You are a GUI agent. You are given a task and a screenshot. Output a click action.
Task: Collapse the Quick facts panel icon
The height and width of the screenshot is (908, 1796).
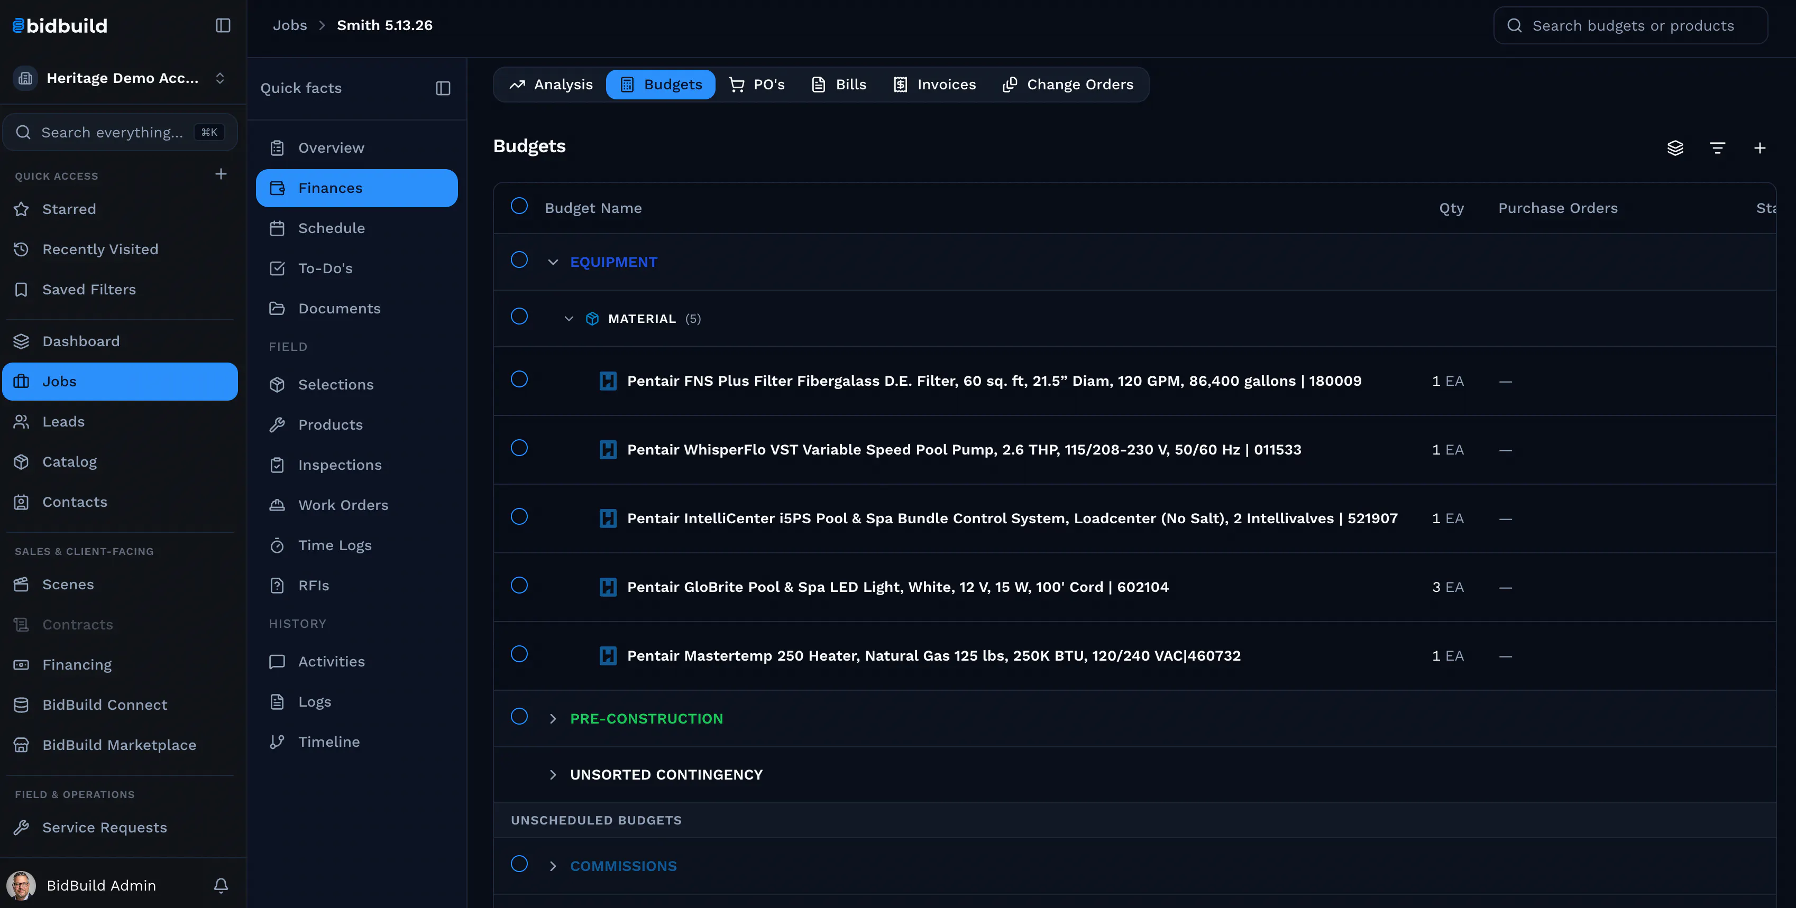[443, 88]
